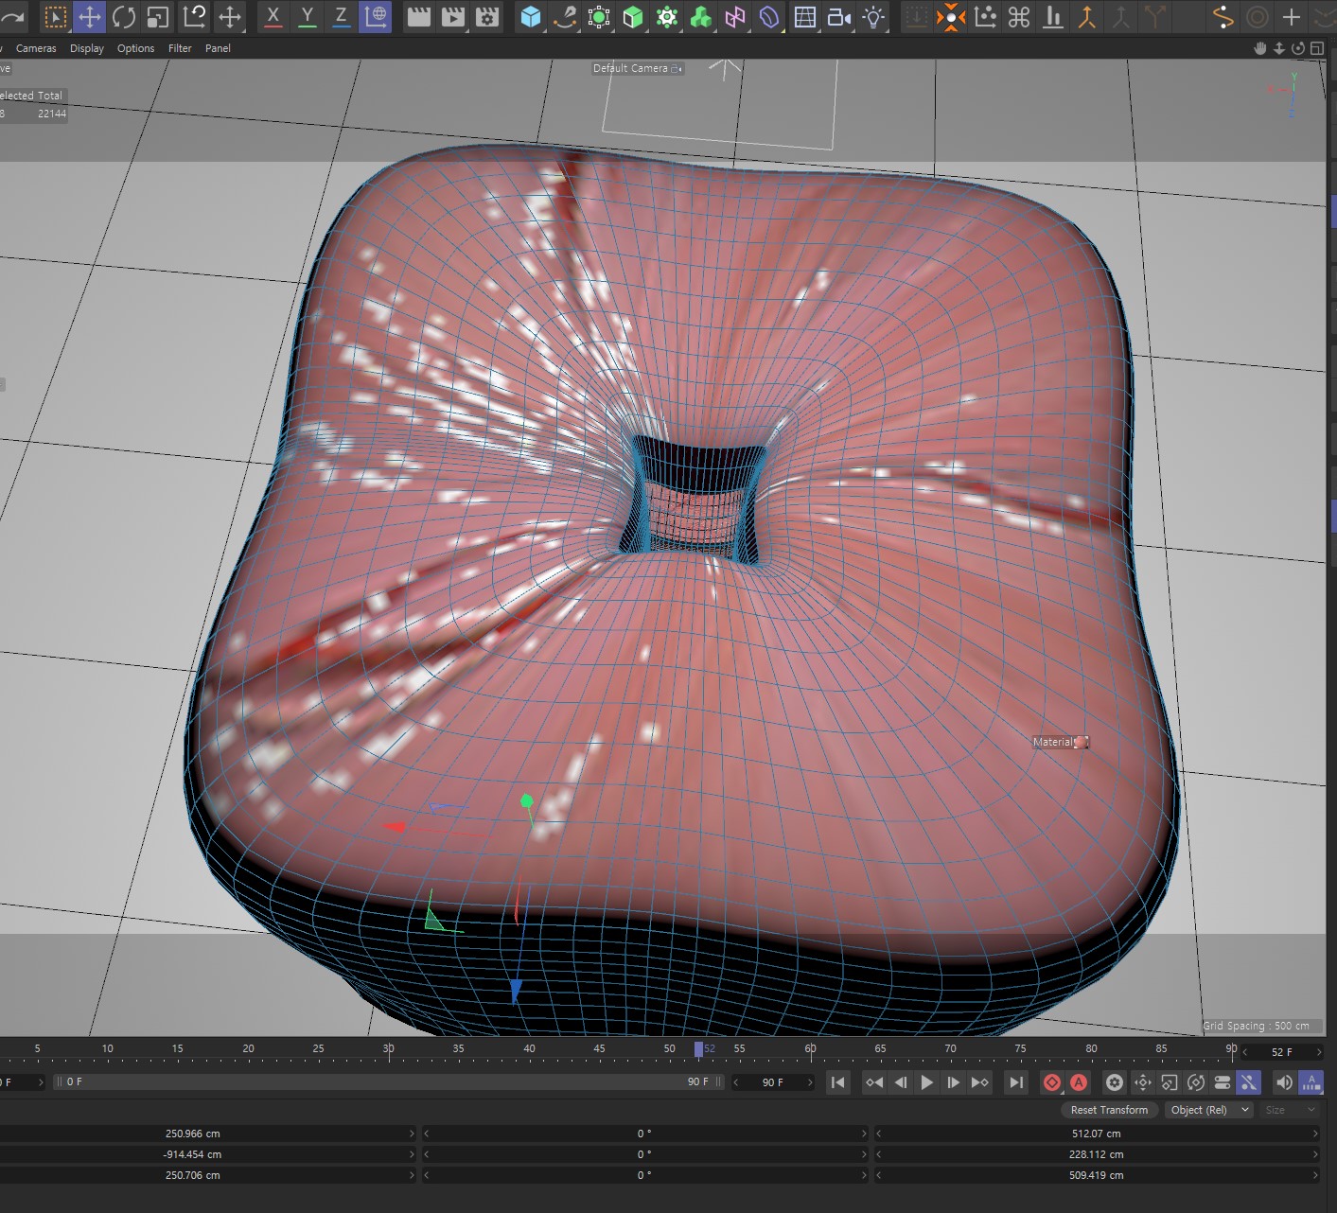Viewport: 1337px width, 1213px height.
Task: Click the orange S-curve spline icon
Action: [1223, 17]
